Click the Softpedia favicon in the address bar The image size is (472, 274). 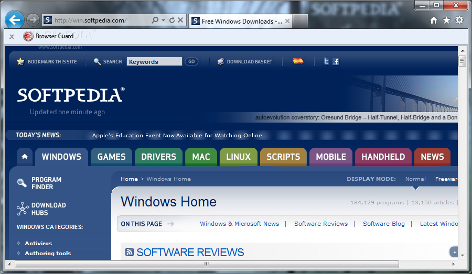tap(48, 20)
